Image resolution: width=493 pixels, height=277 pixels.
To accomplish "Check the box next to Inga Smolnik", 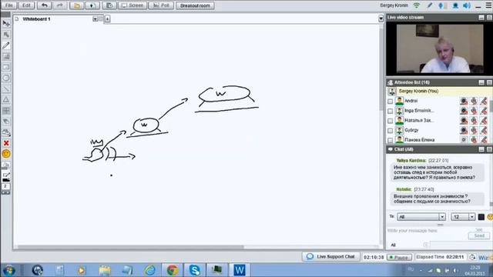I will click(391, 111).
